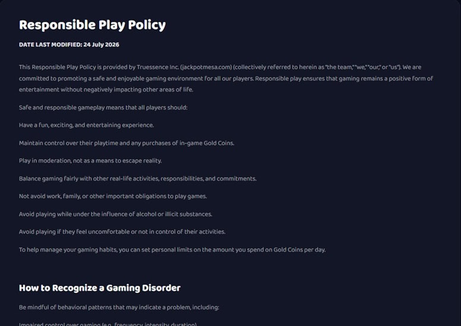The width and height of the screenshot is (461, 326).
Task: Click the Responsible Play Policy heading
Action: point(92,25)
